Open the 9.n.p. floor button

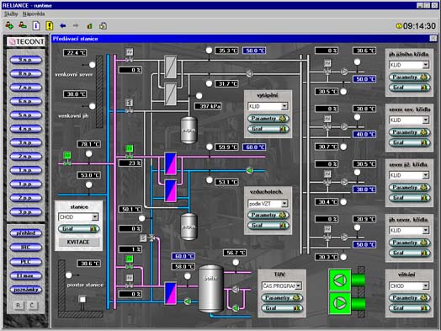(26, 60)
